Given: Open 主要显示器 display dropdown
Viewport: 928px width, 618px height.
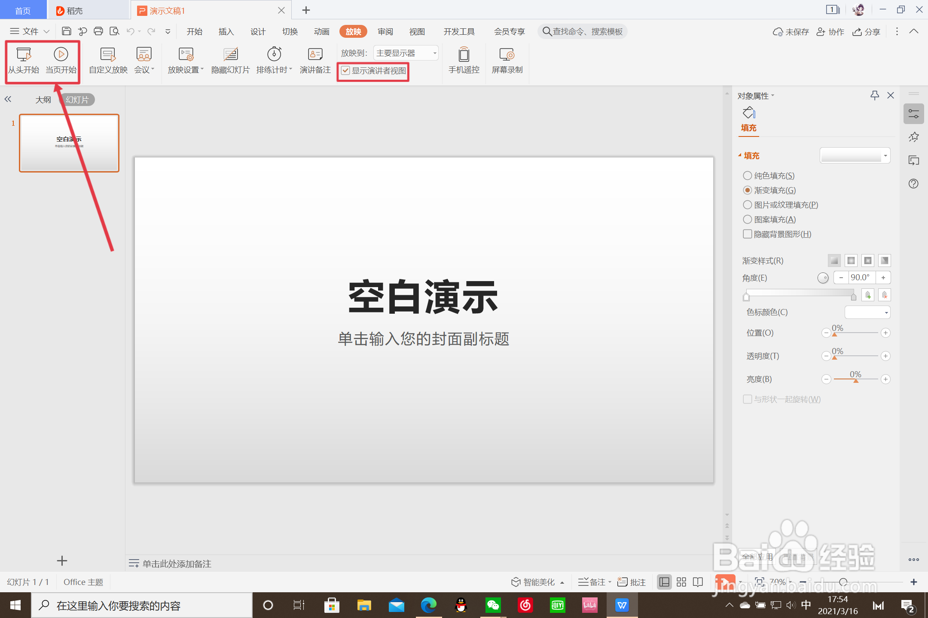Looking at the screenshot, I should [406, 53].
